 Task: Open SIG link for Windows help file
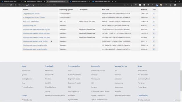(x=154, y=25)
